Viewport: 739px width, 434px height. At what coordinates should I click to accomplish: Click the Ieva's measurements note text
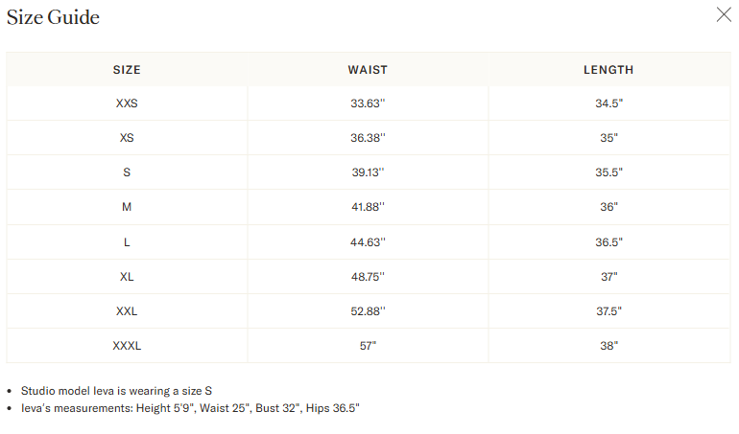pyautogui.click(x=190, y=408)
